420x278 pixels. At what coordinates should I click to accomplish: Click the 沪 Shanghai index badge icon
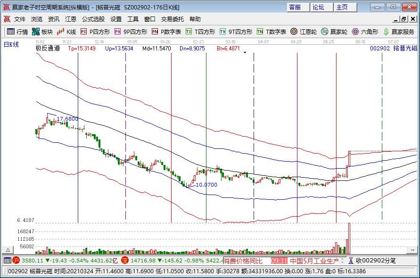pos(16,260)
